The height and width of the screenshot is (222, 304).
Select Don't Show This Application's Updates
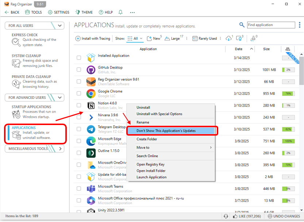[171, 131]
